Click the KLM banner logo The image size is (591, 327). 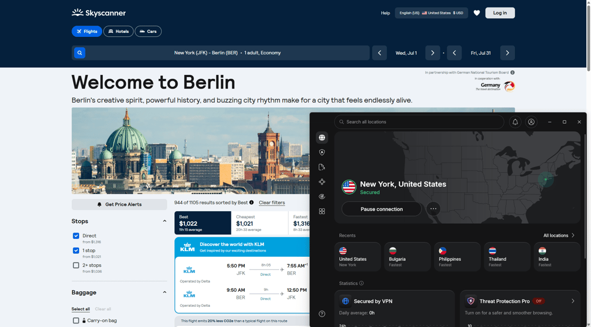click(188, 247)
